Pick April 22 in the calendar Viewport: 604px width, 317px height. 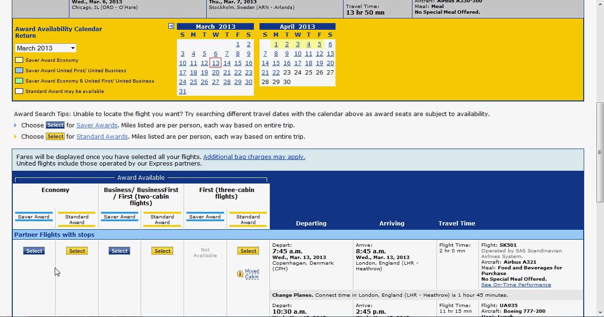(276, 73)
